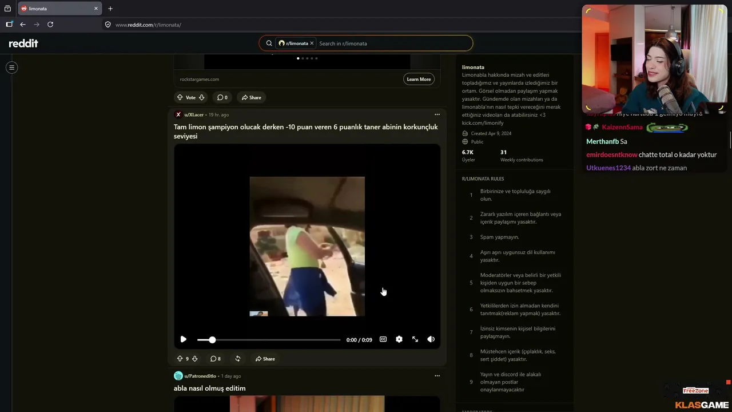This screenshot has height=412, width=732.
Task: Open u/Patroneditlo's profile
Action: (200, 377)
